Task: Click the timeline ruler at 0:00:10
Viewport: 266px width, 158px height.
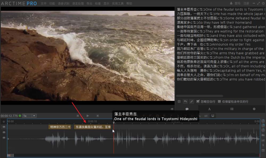Action: pos(93,121)
